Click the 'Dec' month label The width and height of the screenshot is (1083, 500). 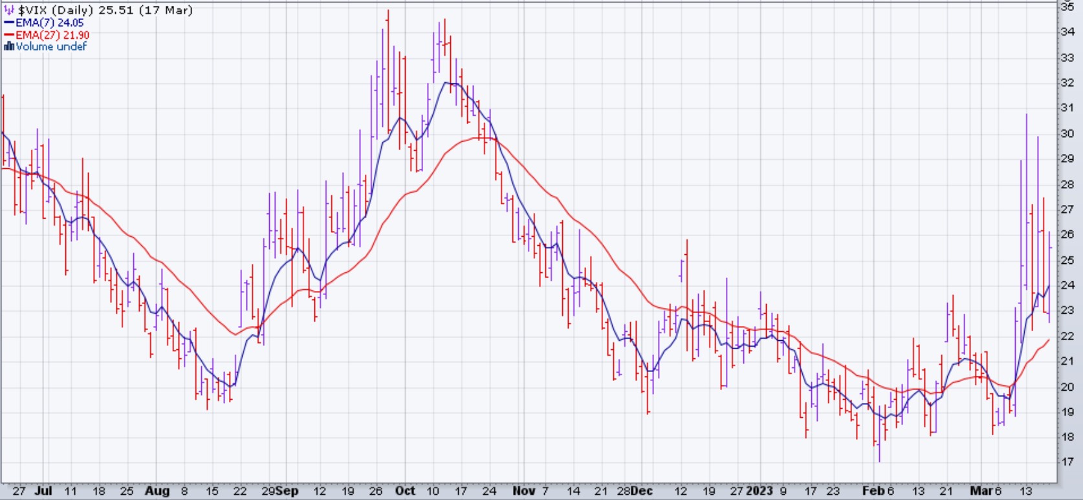[641, 491]
